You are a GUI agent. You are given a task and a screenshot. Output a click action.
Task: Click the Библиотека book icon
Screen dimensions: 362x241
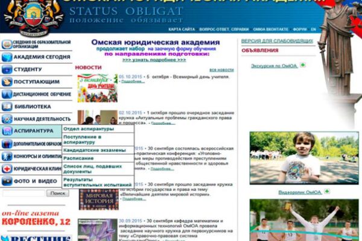[x=7, y=107]
